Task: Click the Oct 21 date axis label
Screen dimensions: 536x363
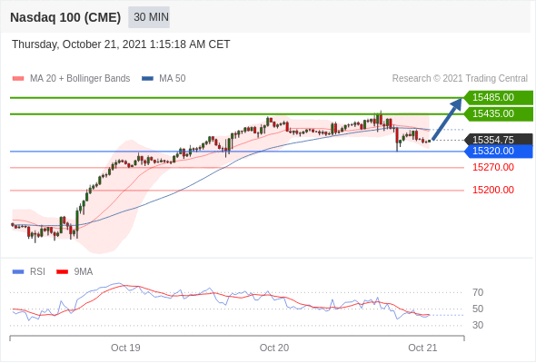Action: [x=422, y=348]
